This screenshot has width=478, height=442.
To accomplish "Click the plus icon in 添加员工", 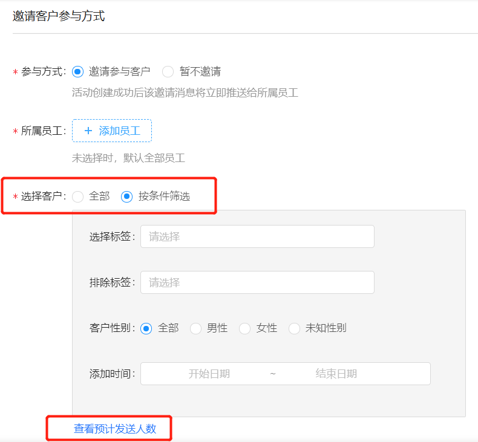I will click(88, 131).
